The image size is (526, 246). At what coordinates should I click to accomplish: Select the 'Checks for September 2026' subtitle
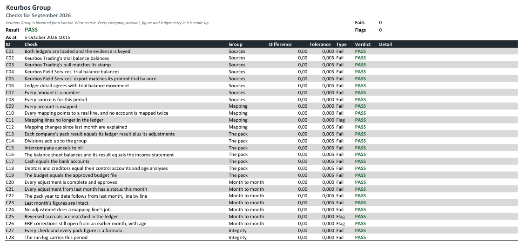[x=38, y=15]
